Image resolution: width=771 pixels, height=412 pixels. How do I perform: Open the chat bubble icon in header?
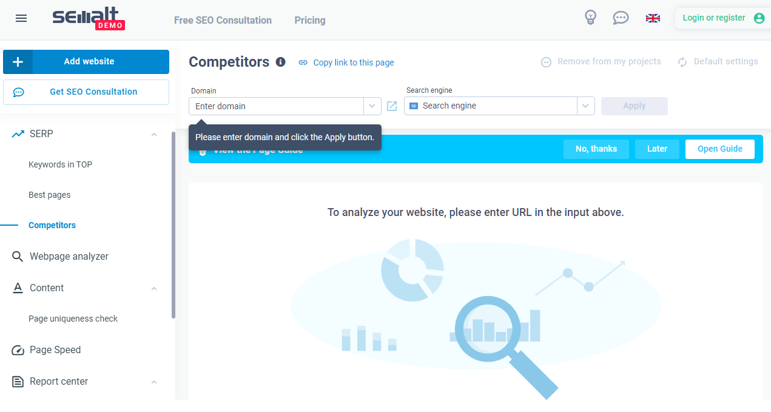pos(621,18)
